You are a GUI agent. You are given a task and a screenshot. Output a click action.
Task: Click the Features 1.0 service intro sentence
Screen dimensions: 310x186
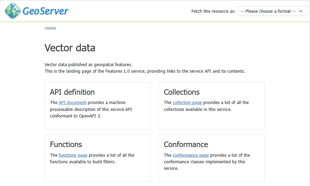(145, 71)
